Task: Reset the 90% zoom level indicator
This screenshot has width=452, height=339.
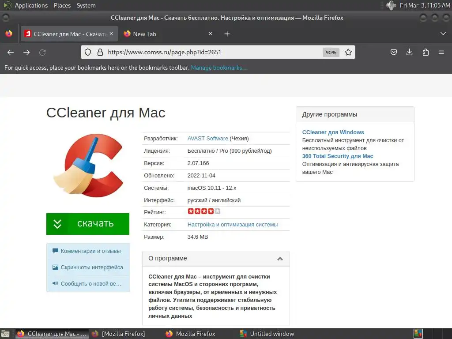Action: point(331,52)
